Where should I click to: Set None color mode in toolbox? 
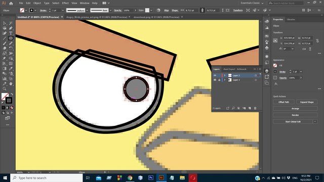point(12,108)
